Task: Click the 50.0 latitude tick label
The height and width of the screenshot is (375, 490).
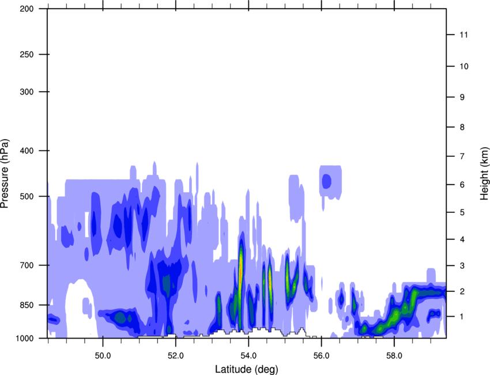Action: pyautogui.click(x=103, y=353)
